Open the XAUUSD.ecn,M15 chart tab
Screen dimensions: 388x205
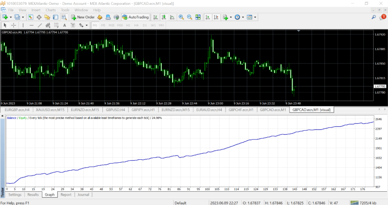50,110
